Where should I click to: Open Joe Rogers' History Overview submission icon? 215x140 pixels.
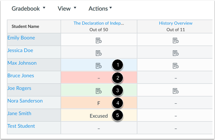176,91
